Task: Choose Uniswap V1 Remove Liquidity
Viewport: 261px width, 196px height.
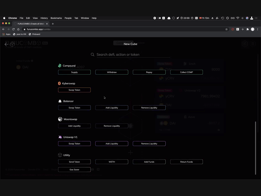Action: [149, 144]
